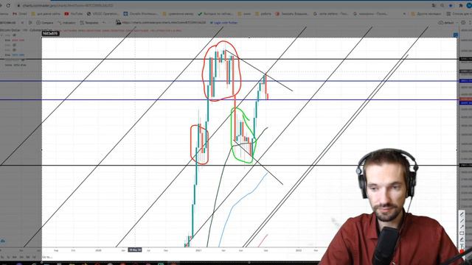Click the "Go to..." button below chart

point(47,257)
